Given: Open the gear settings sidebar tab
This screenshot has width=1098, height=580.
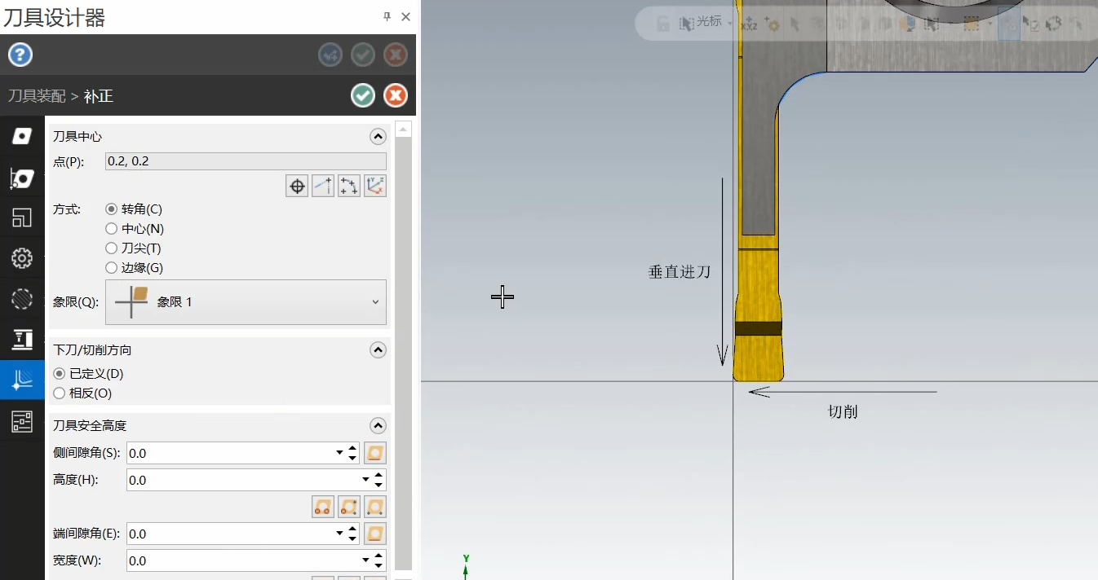Looking at the screenshot, I should [x=22, y=258].
